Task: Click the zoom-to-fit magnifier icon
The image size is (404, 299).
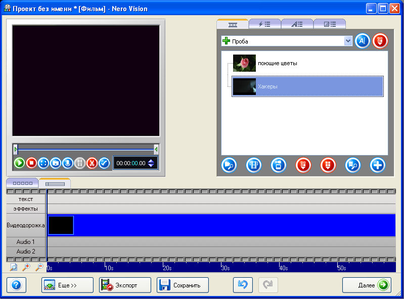Action: (x=14, y=267)
